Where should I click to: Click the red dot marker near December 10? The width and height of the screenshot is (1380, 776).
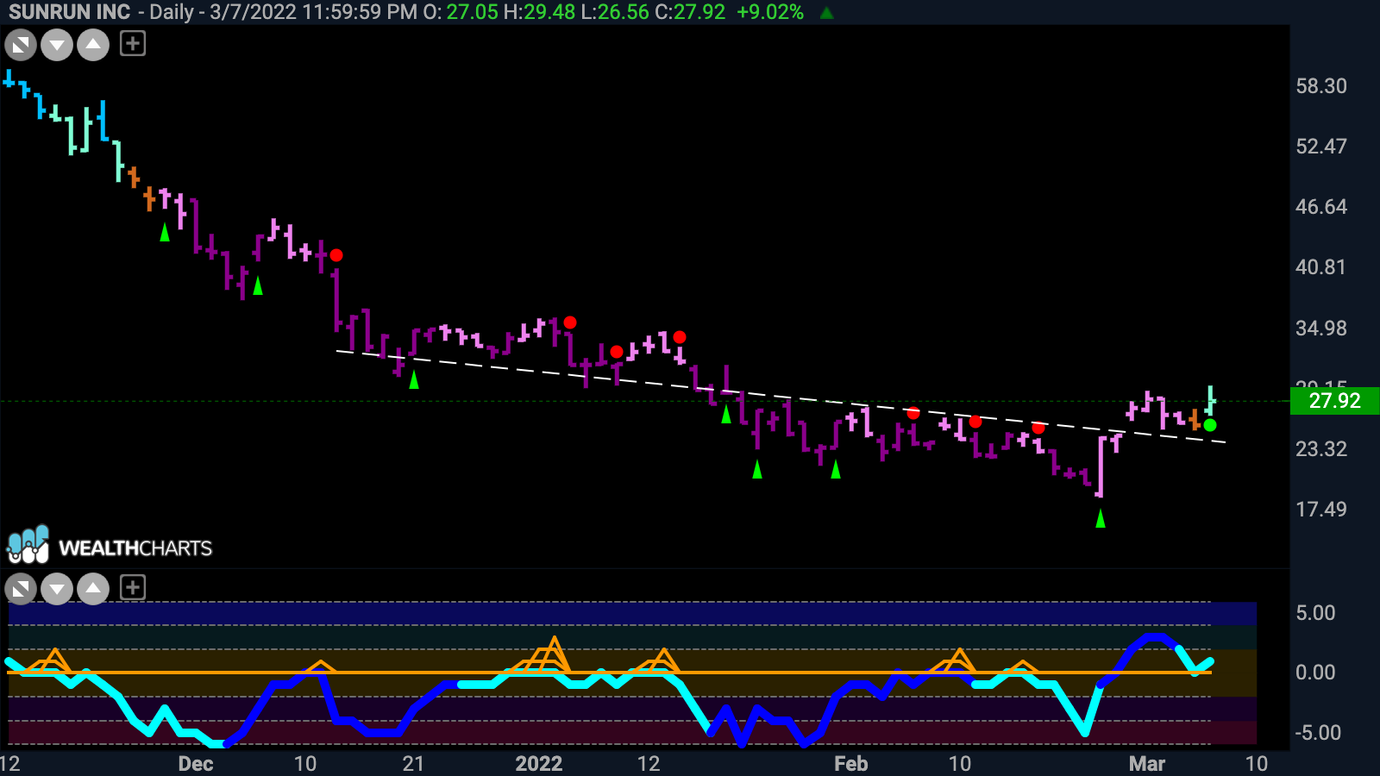336,255
